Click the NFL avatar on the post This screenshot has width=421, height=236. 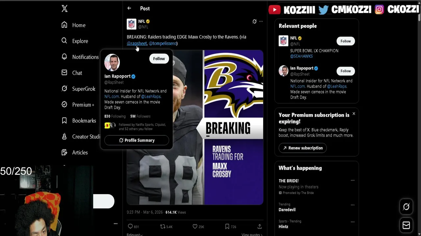tap(132, 24)
